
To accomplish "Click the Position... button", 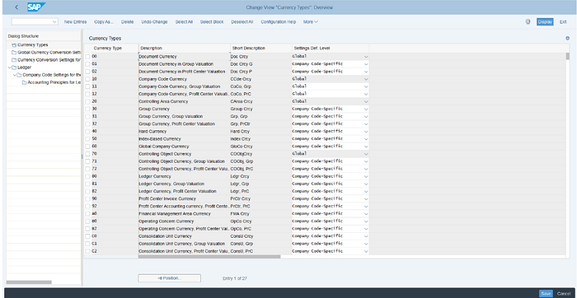I will [x=169, y=278].
